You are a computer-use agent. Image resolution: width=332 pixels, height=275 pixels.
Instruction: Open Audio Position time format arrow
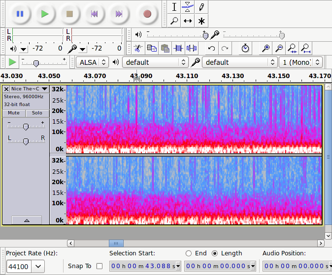(x=331, y=266)
